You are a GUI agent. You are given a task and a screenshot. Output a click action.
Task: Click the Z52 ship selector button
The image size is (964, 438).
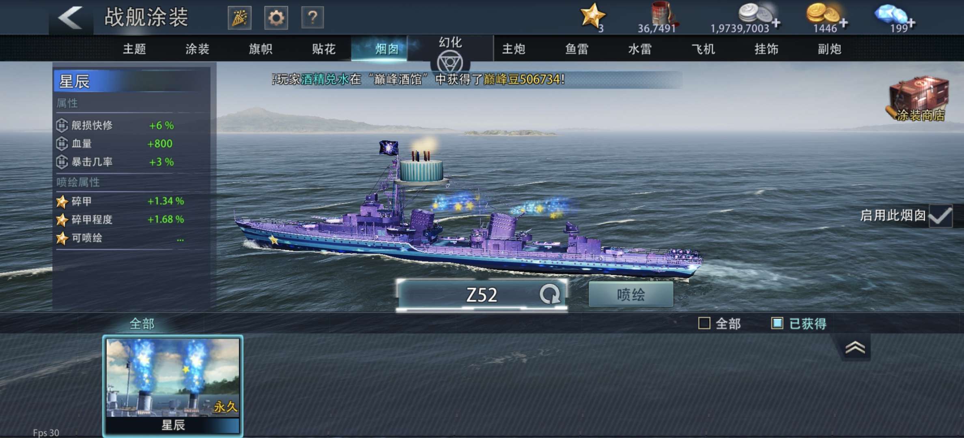[482, 294]
